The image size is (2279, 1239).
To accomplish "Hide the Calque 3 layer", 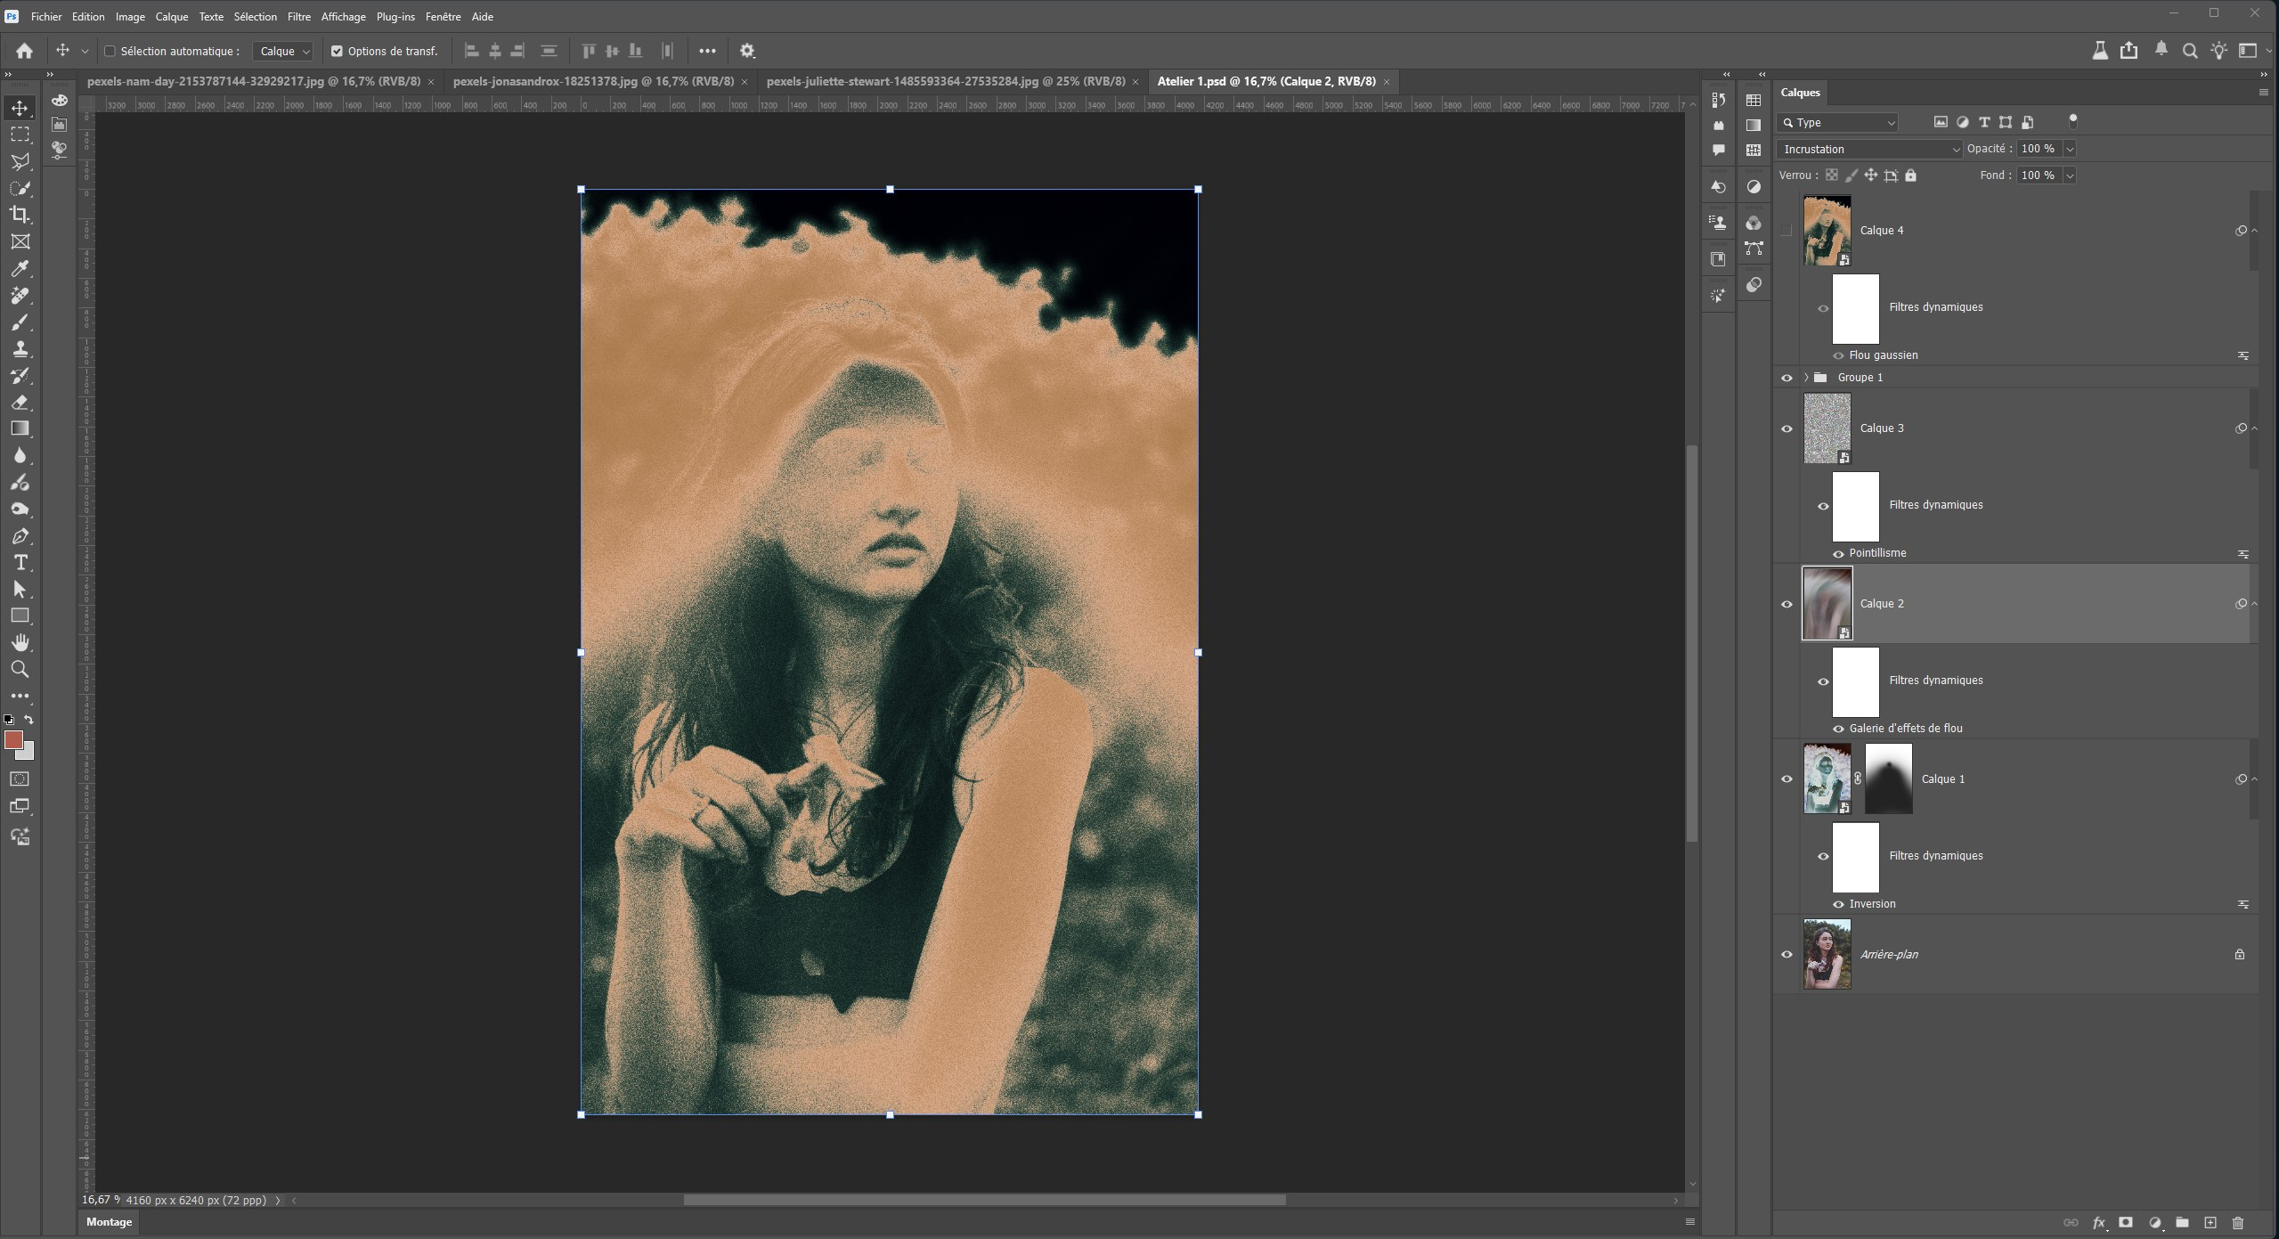I will (x=1787, y=428).
